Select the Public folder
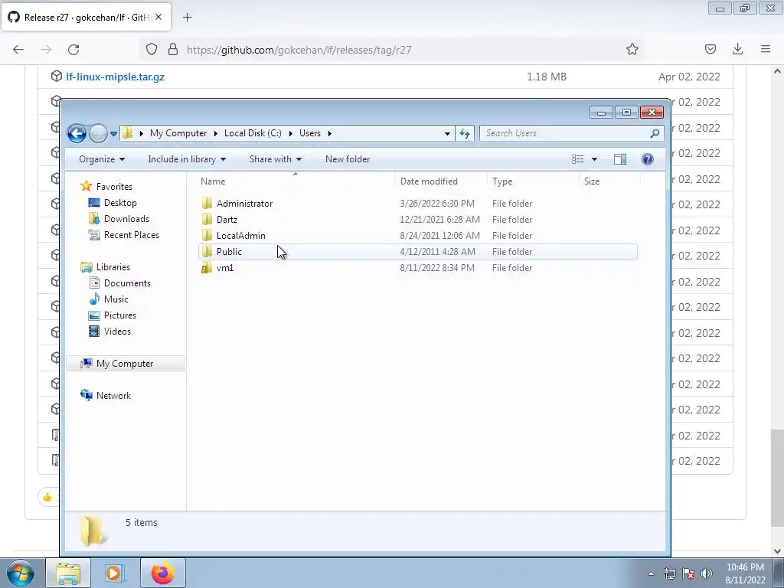784x588 pixels. click(229, 251)
